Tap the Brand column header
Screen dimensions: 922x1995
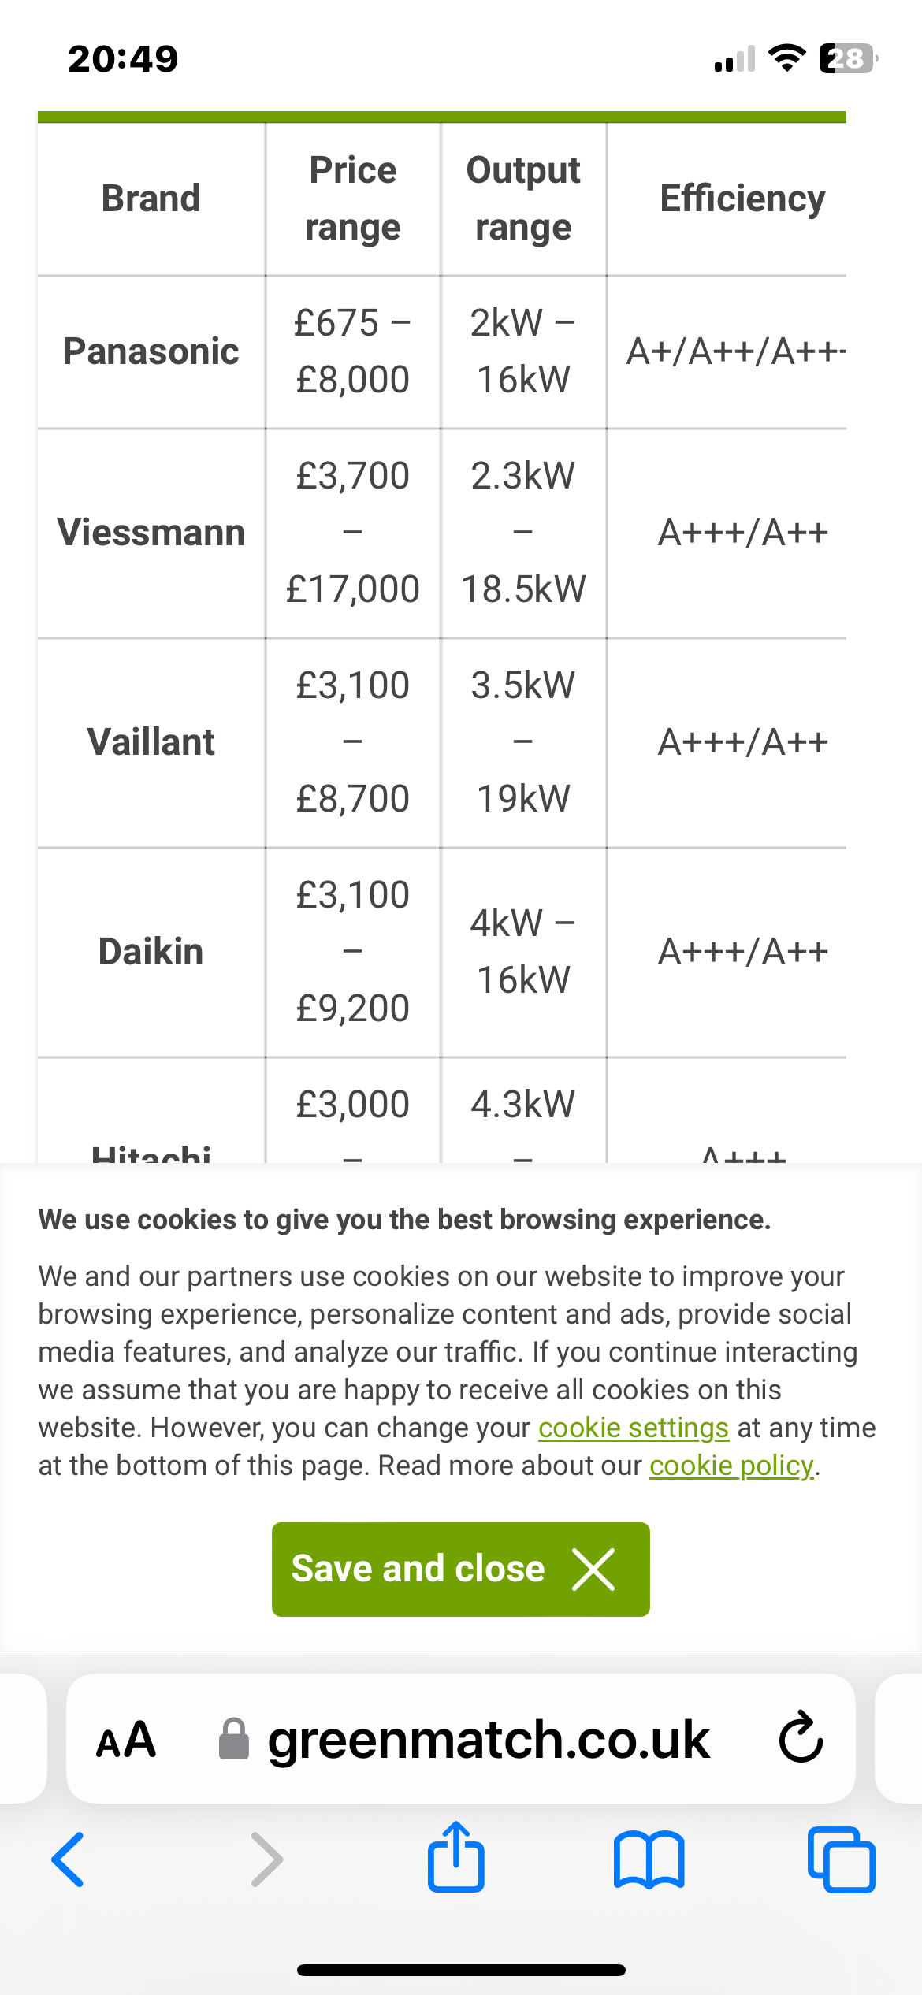151,199
